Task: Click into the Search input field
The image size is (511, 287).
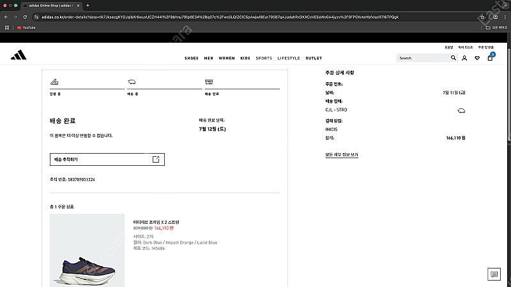Action: (423, 58)
